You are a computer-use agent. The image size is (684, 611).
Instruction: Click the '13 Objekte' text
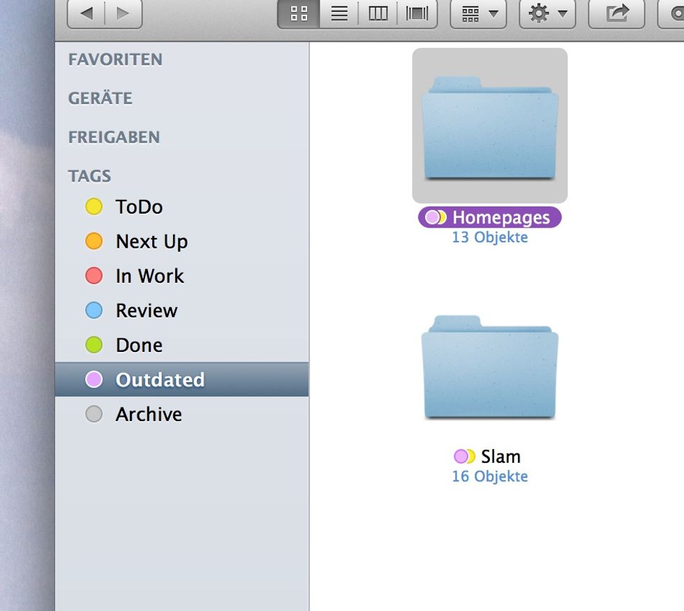click(x=490, y=237)
